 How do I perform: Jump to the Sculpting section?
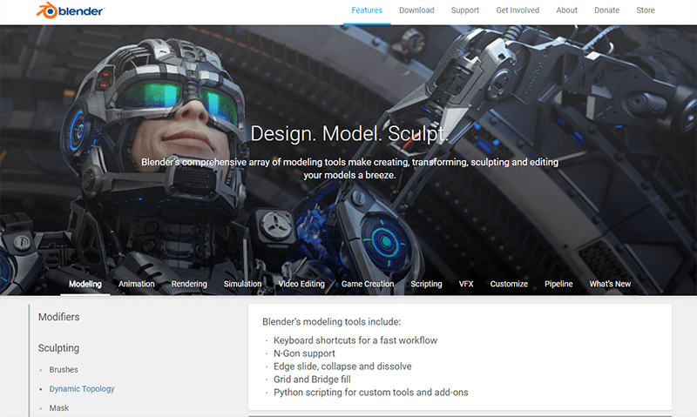coord(58,348)
